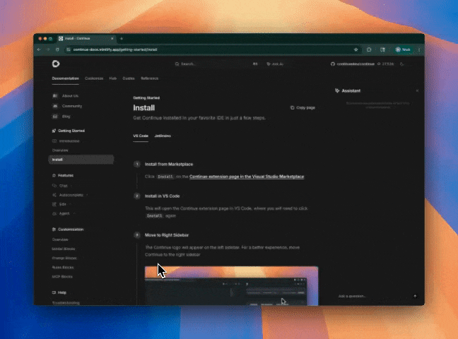The width and height of the screenshot is (458, 339).
Task: Open the Model Blocks sidebar item
Action: tap(64, 249)
